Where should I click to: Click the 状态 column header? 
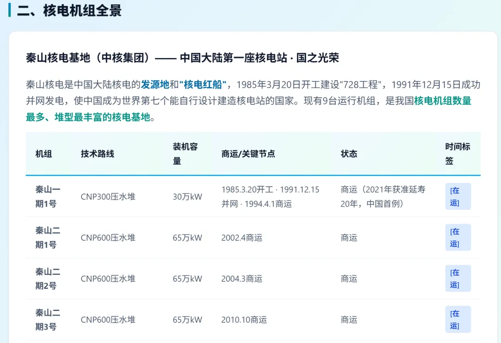[349, 154]
